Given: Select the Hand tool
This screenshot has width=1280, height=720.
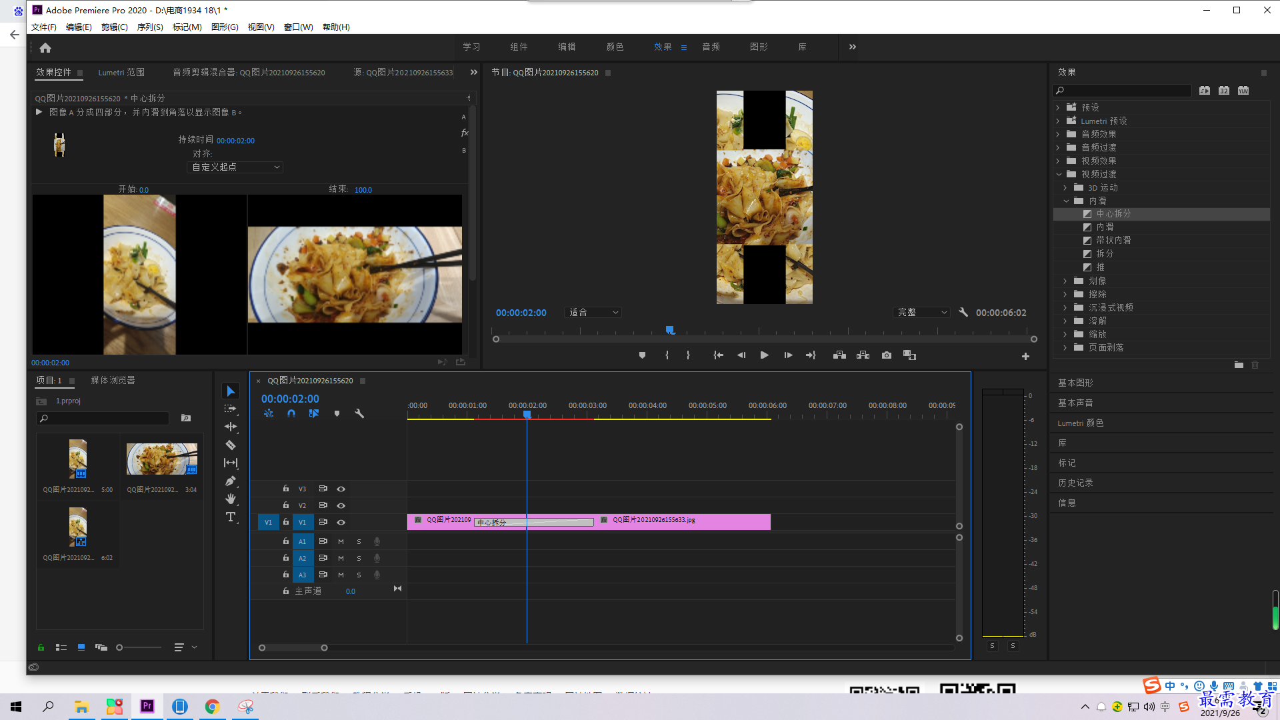Looking at the screenshot, I should pyautogui.click(x=231, y=499).
